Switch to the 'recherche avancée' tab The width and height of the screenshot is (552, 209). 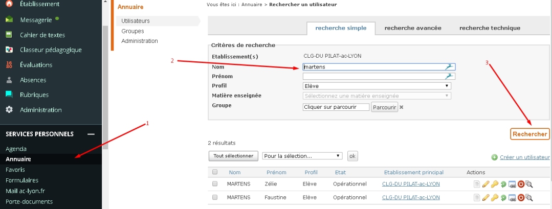coord(412,28)
